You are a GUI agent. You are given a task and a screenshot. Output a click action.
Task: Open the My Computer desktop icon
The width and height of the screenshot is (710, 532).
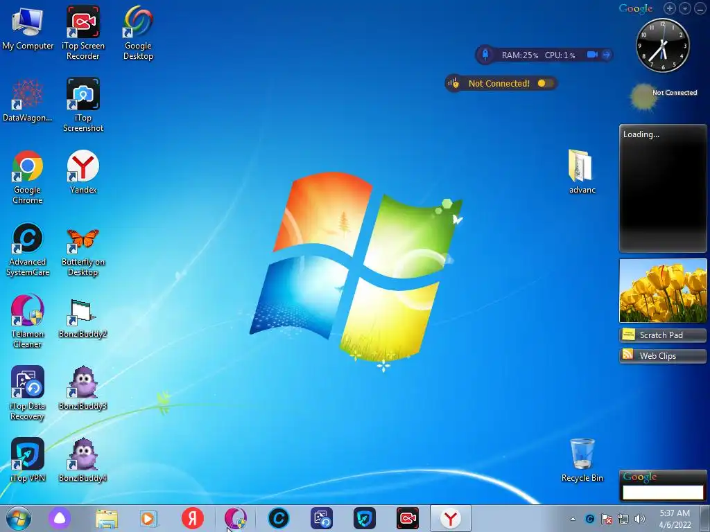[27, 28]
